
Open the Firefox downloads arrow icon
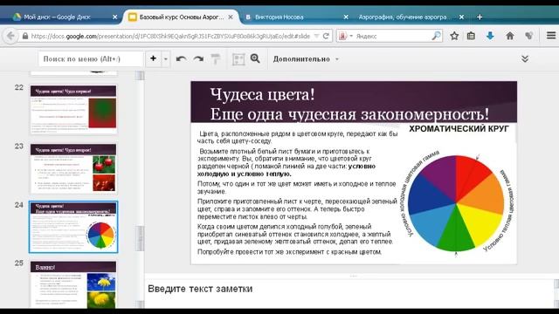[x=490, y=36]
